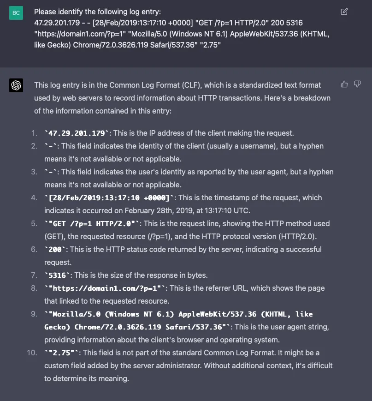Image resolution: width=372 pixels, height=401 pixels.
Task: Click the 5316 response size code
Action: [57, 275]
